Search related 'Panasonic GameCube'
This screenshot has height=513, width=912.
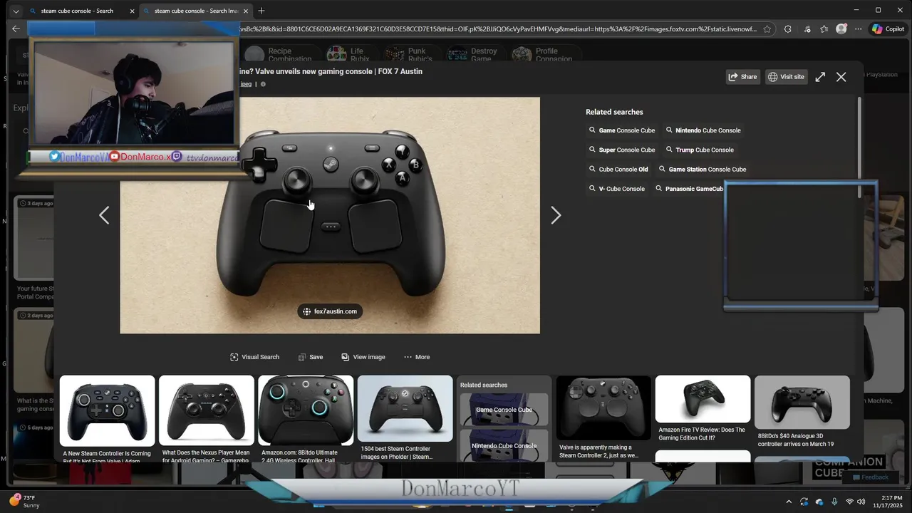pos(690,189)
